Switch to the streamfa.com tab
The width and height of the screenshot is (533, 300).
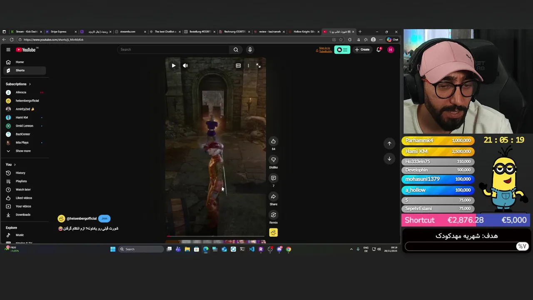tap(130, 32)
